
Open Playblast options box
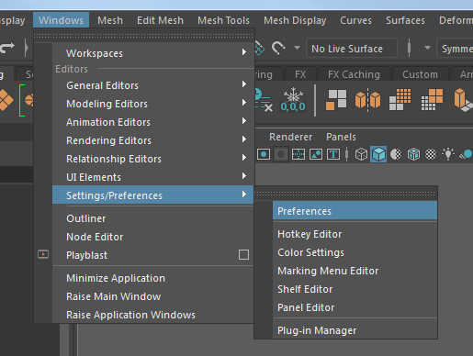point(243,254)
